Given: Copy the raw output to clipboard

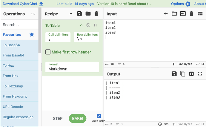Looking at the screenshot, I should pos(183,74).
